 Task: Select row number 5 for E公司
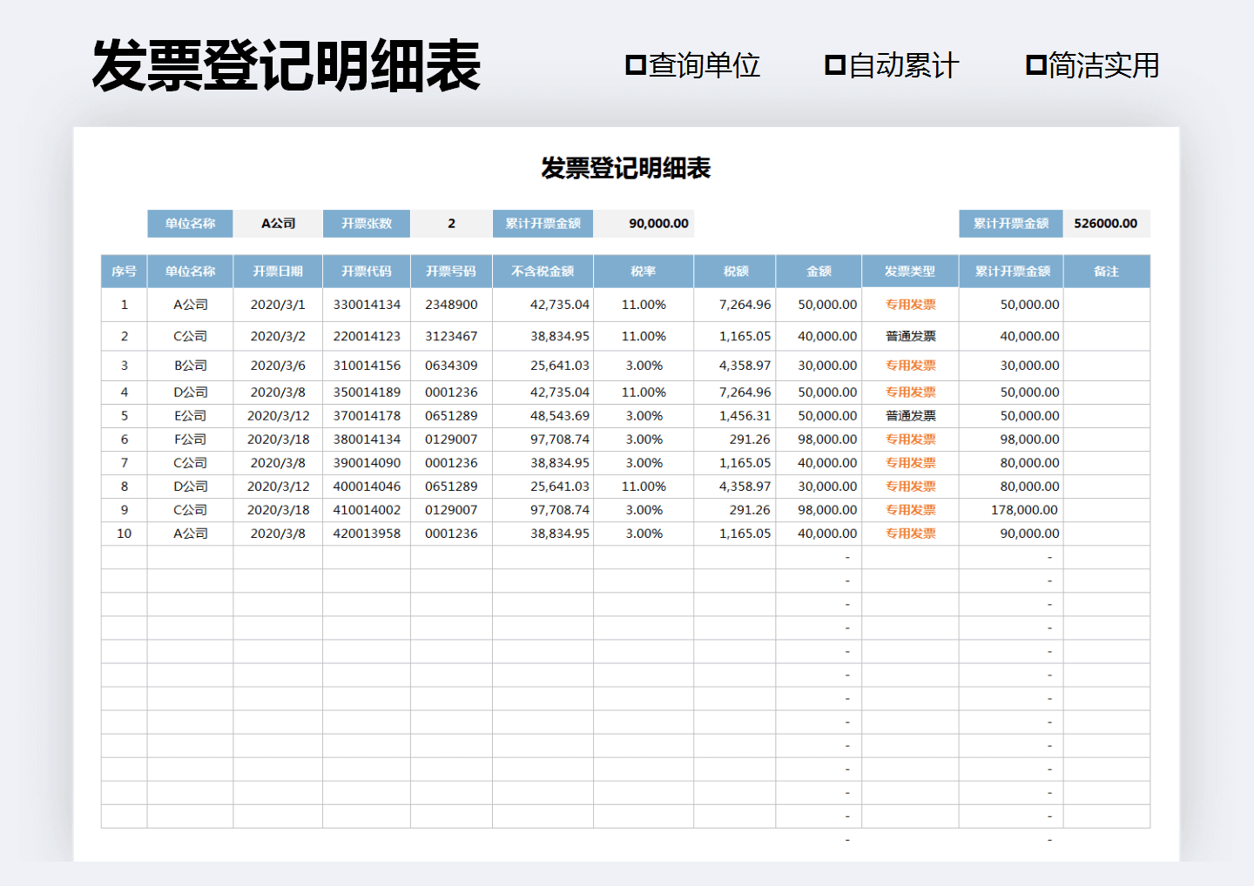[124, 415]
